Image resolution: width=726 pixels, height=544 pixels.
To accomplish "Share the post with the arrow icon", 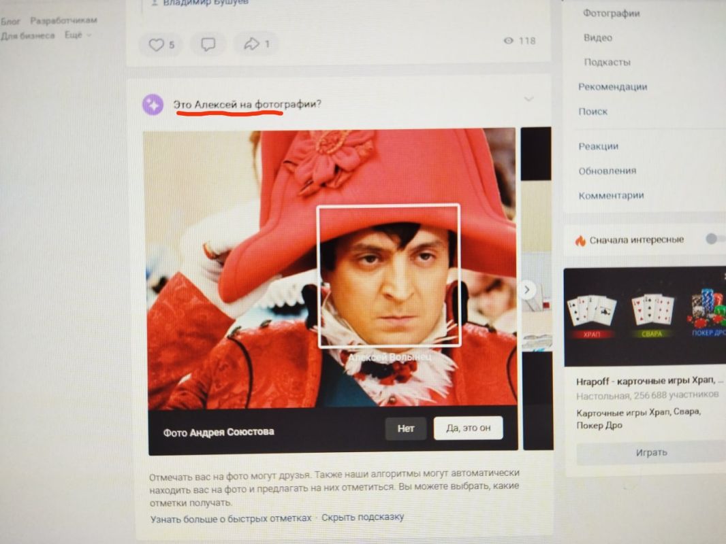I will pyautogui.click(x=252, y=44).
